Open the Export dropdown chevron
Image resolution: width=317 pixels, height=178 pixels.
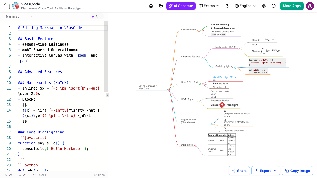tap(275, 171)
